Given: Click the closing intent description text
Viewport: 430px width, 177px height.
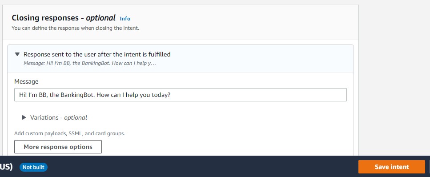Looking at the screenshot, I should [x=76, y=28].
